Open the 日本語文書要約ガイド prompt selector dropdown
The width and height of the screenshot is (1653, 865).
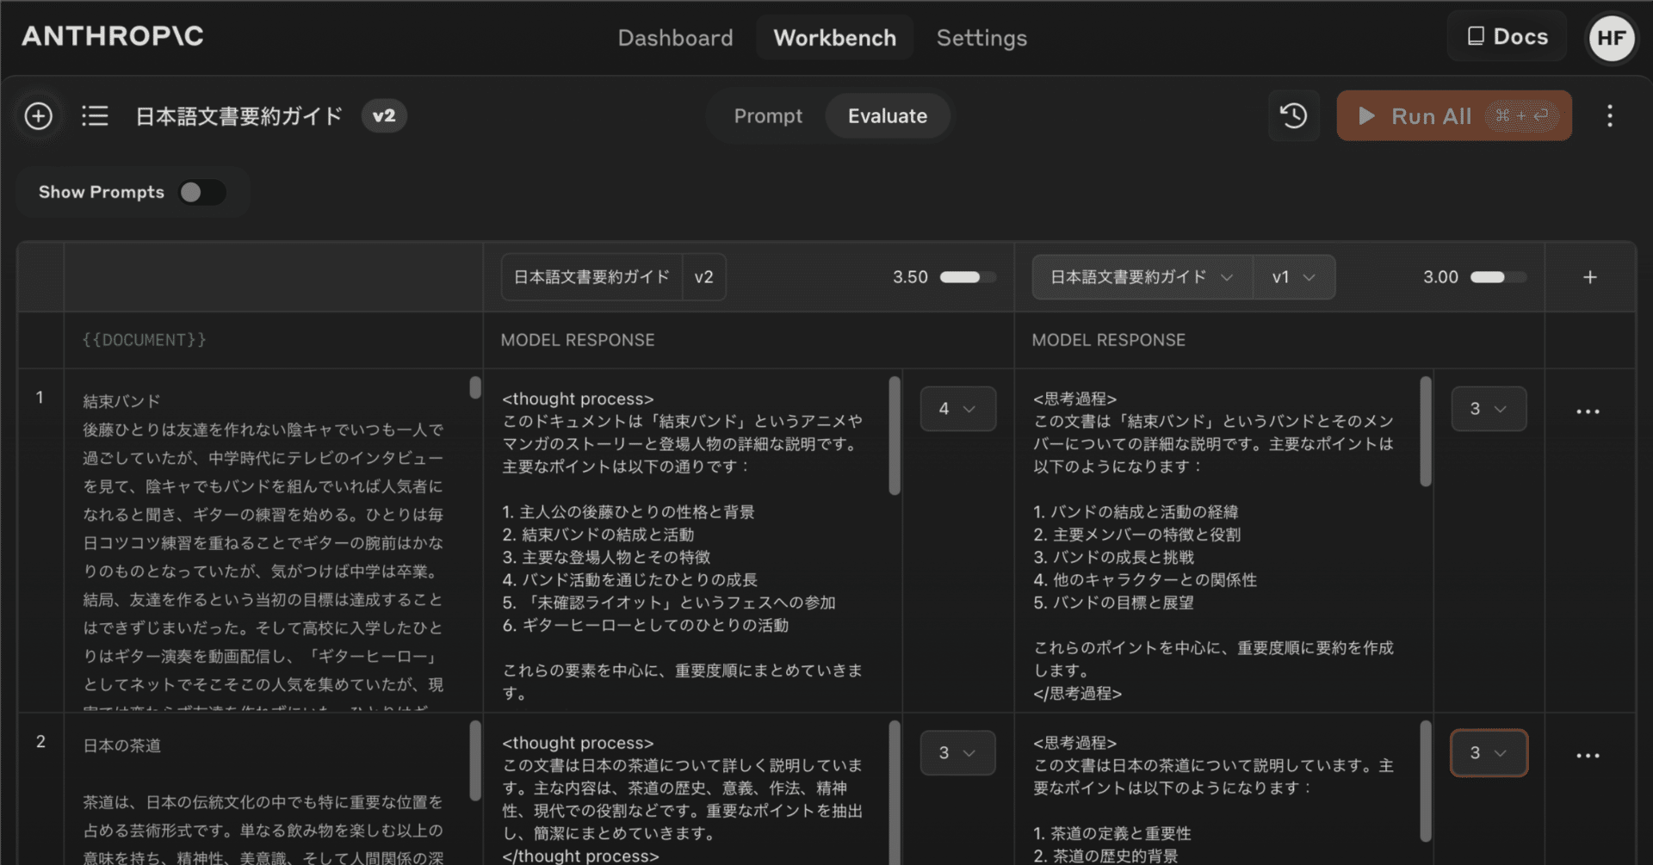(x=1141, y=276)
